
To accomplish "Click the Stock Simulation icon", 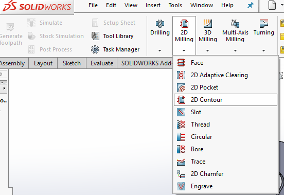I will point(31,36).
